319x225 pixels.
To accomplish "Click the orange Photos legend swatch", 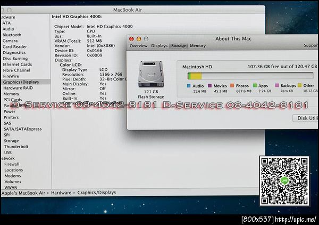I will click(232, 86).
